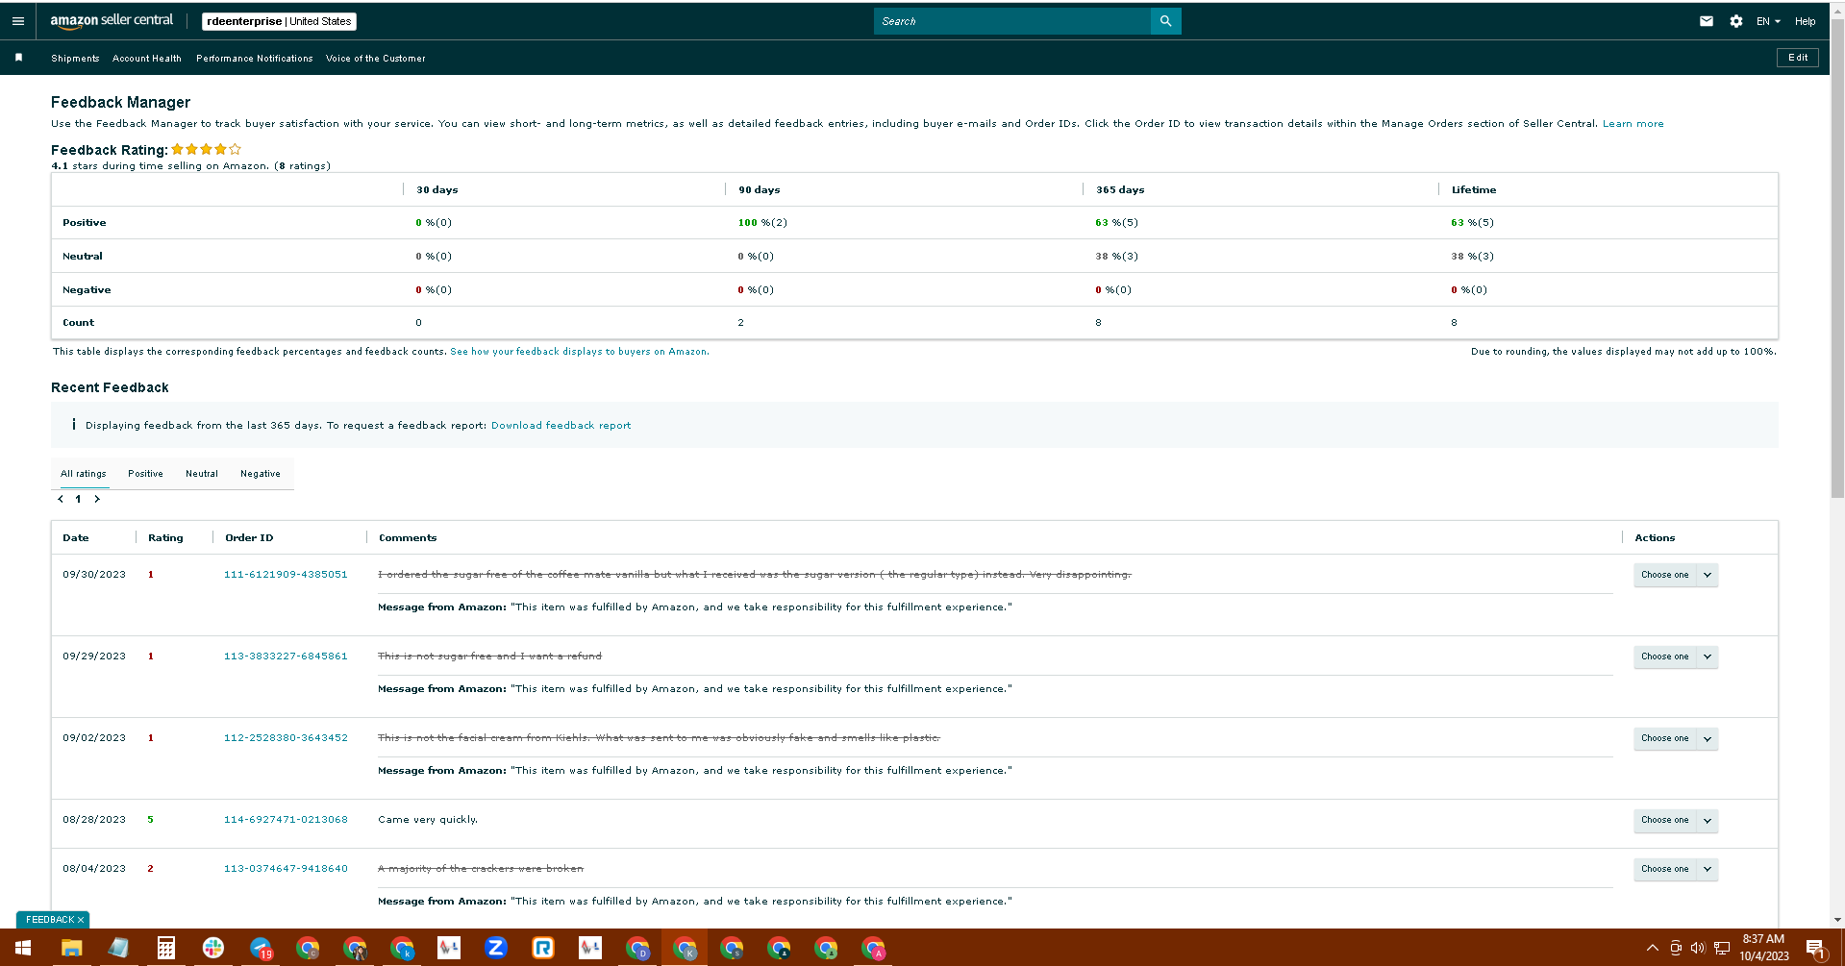Open order 112-2528380-3643452
The height and width of the screenshot is (966, 1845).
point(286,738)
